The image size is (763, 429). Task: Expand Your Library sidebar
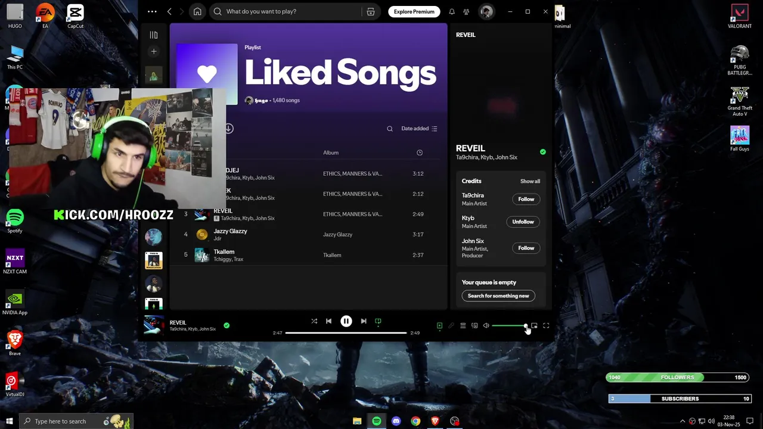tap(153, 35)
